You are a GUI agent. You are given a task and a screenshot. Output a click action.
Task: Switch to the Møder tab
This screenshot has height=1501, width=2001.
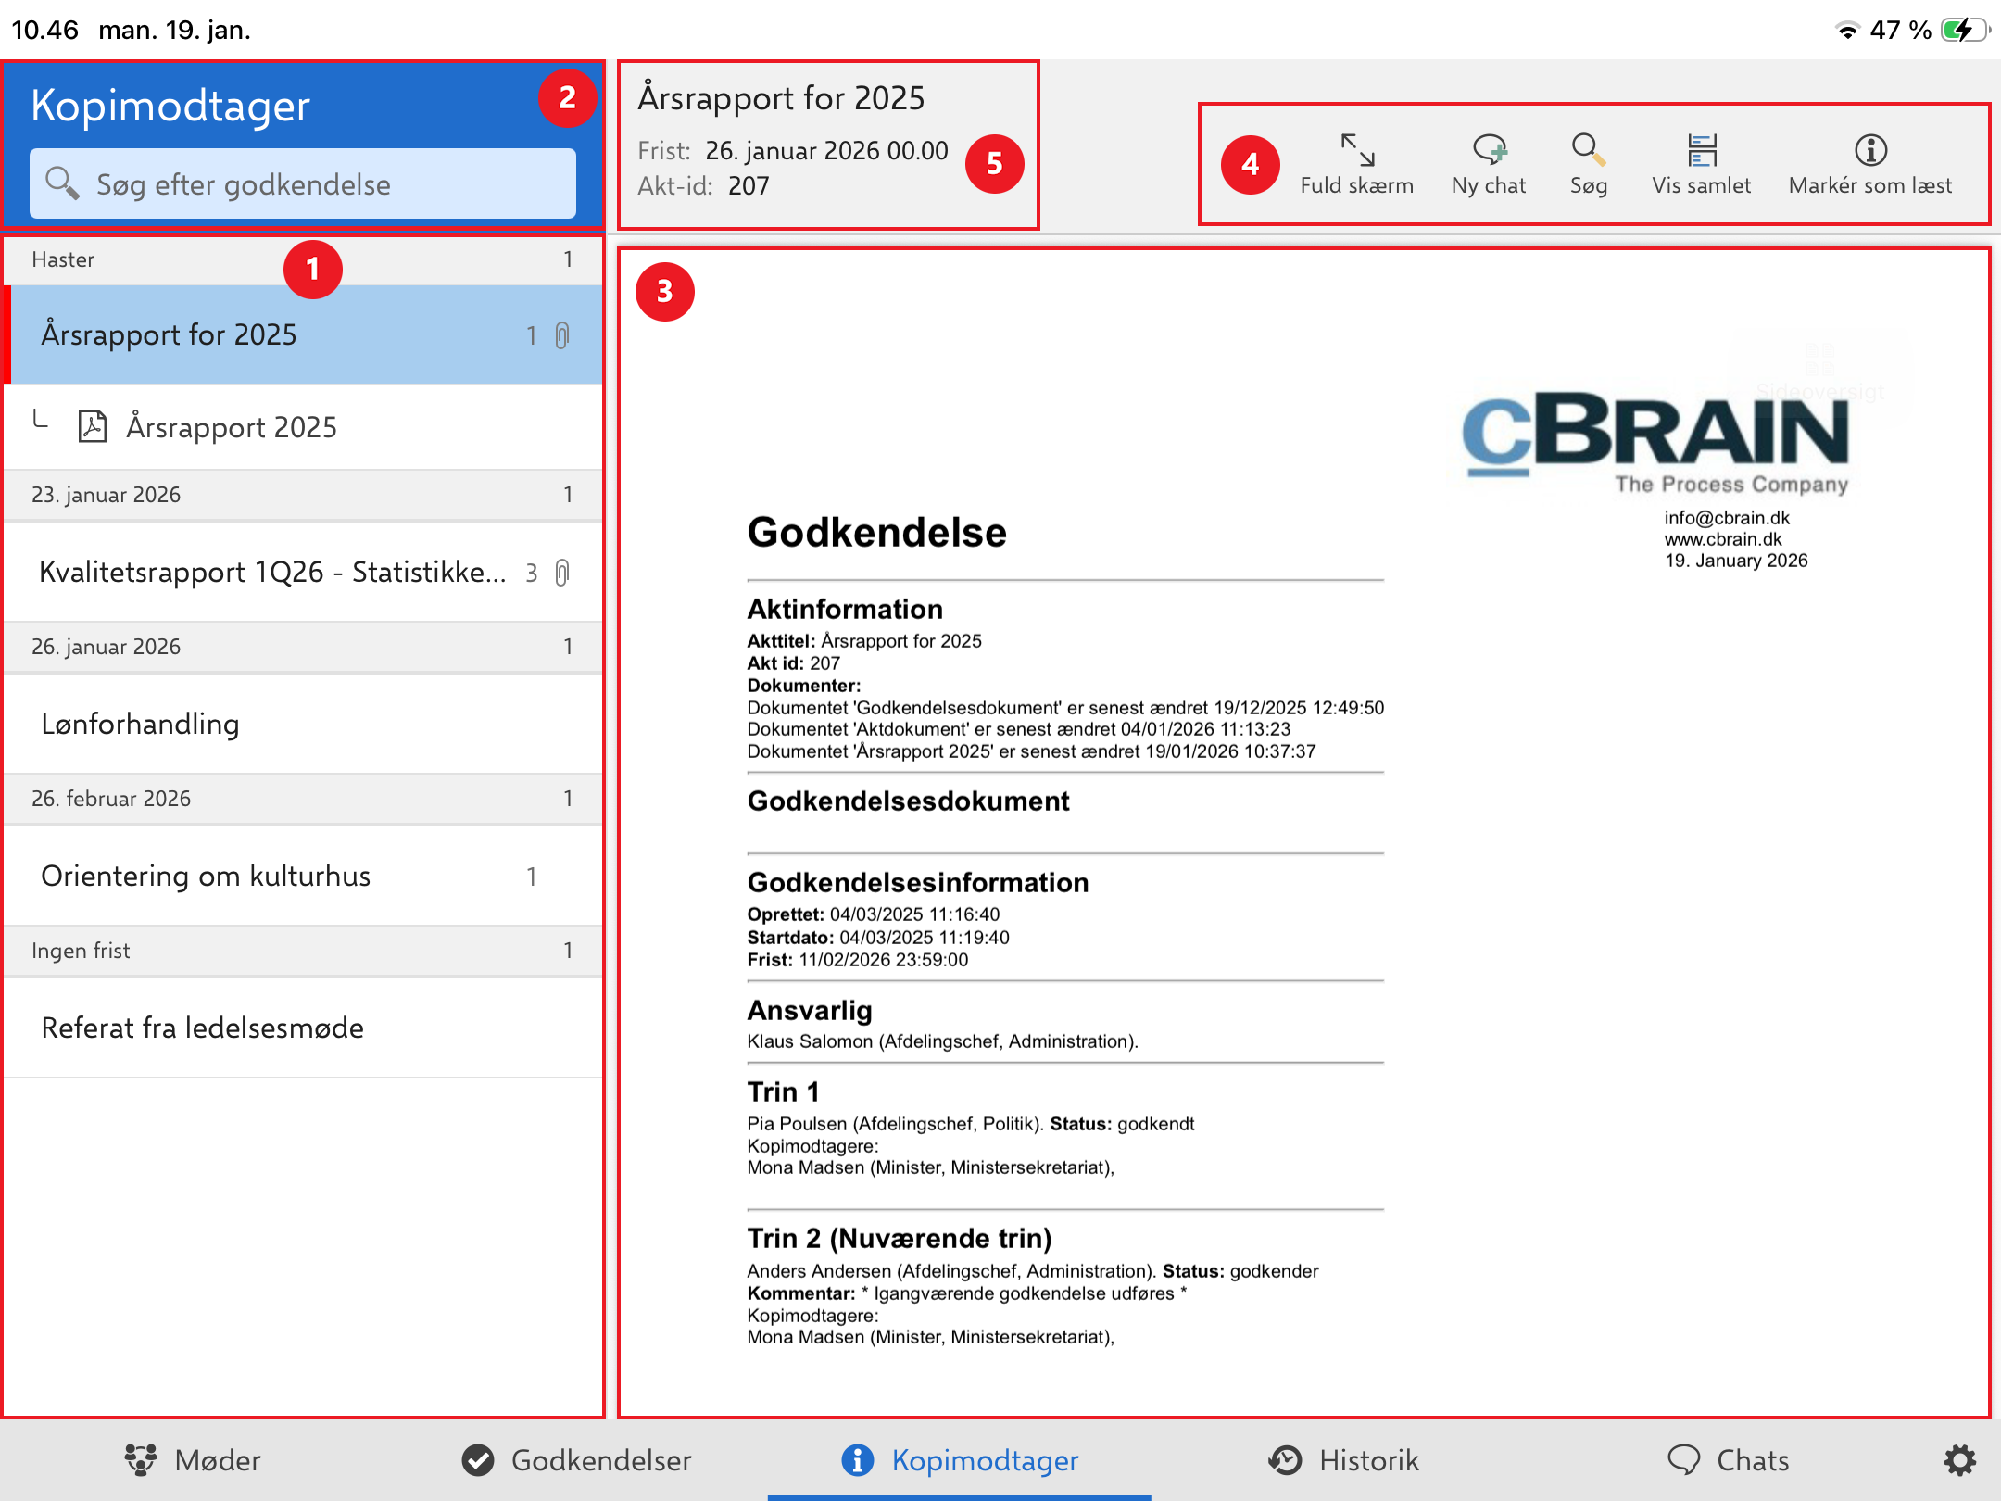[x=193, y=1460]
